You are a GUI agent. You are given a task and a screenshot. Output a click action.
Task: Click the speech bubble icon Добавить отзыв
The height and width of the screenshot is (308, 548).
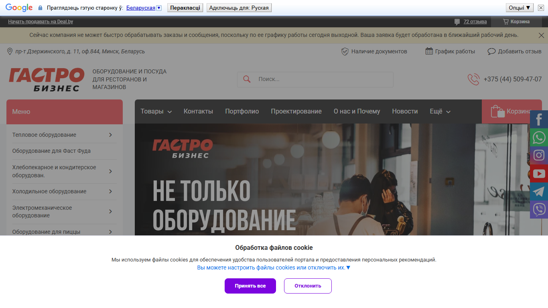pyautogui.click(x=491, y=51)
